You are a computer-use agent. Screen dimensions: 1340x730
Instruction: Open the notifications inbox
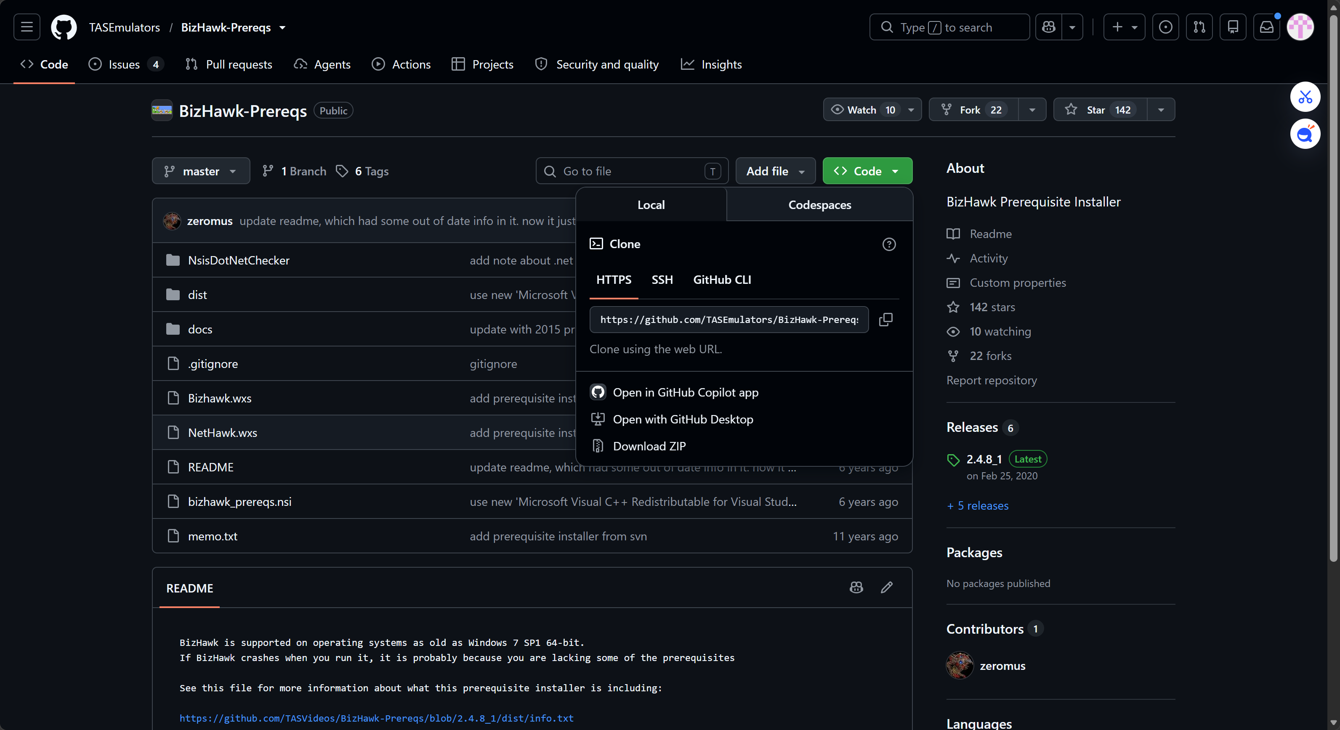(1267, 27)
